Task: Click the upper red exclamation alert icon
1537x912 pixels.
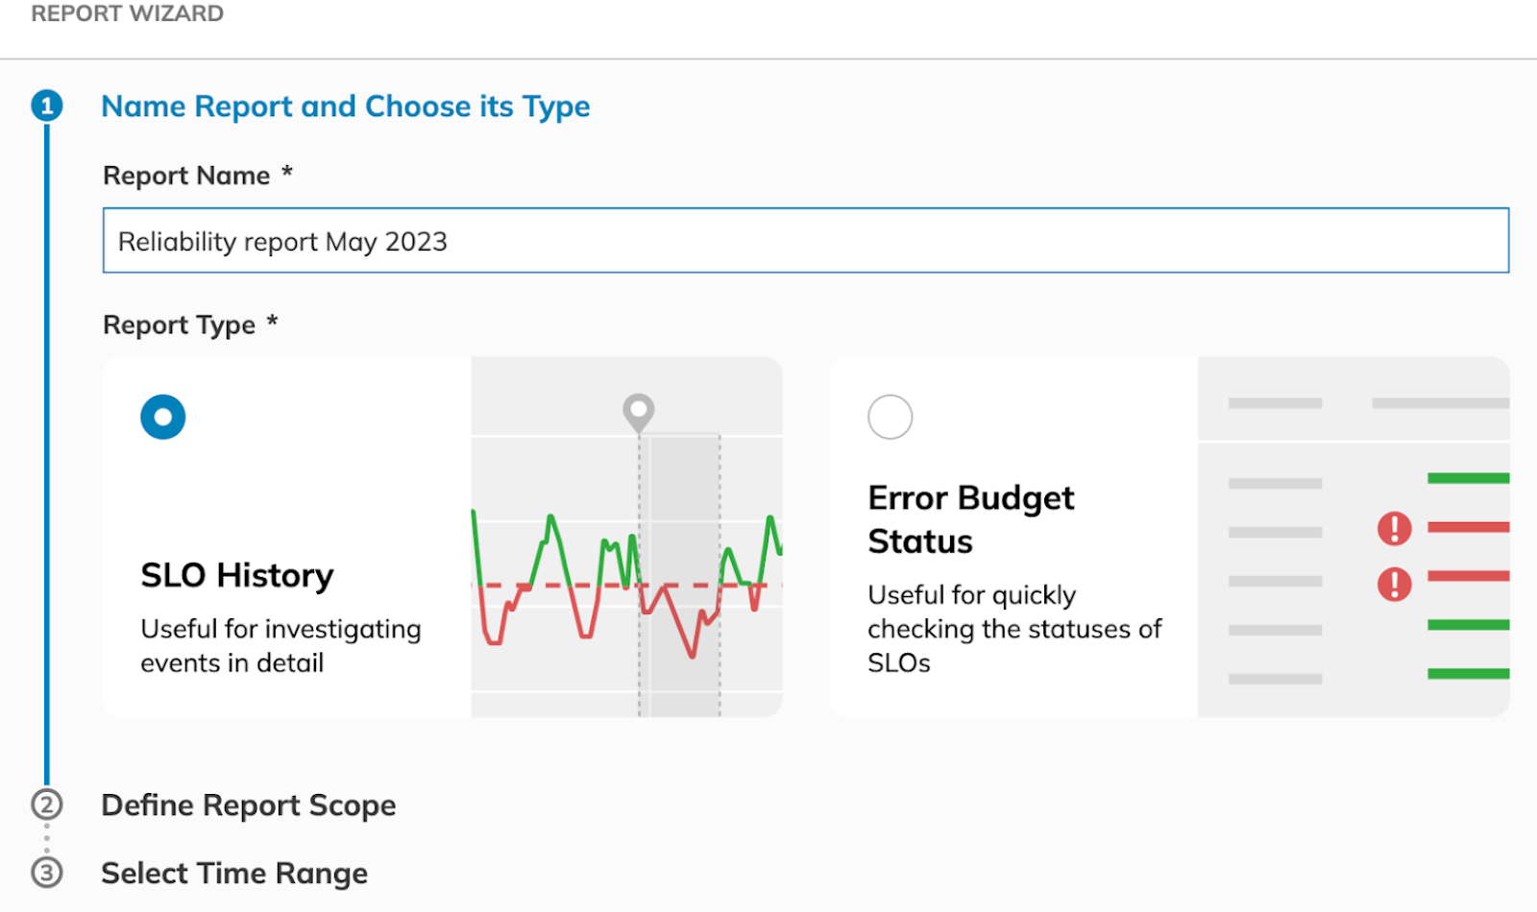Action: pos(1394,528)
